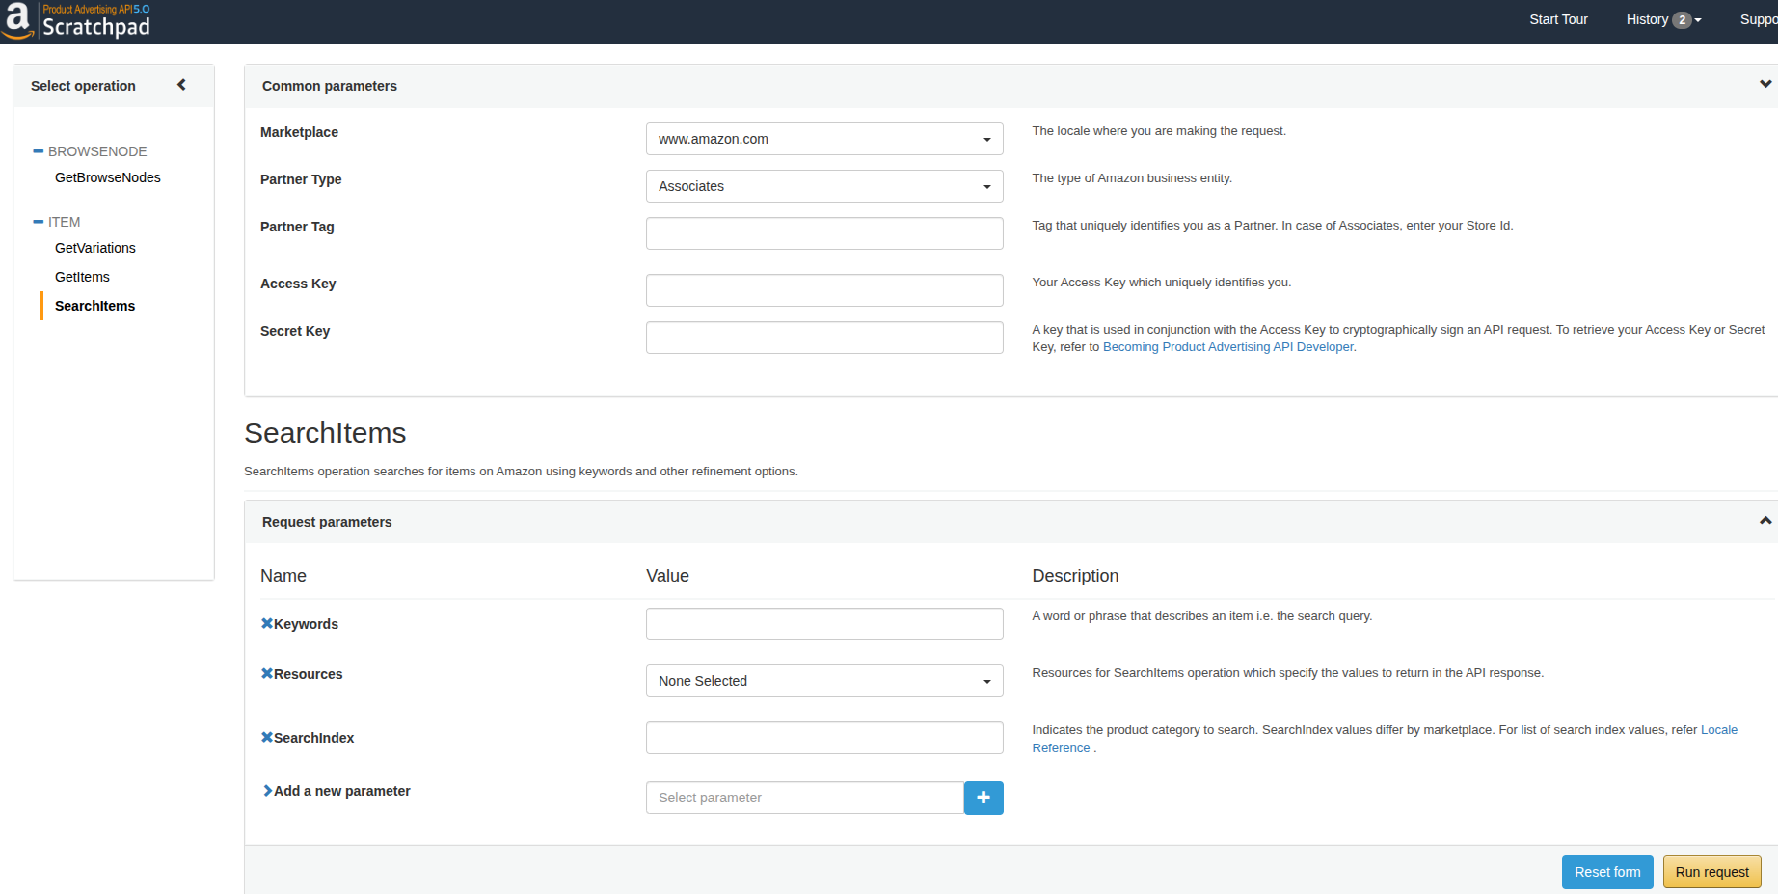Remove the Resources parameter with X icon
Screen dimensions: 1778x894
[267, 673]
